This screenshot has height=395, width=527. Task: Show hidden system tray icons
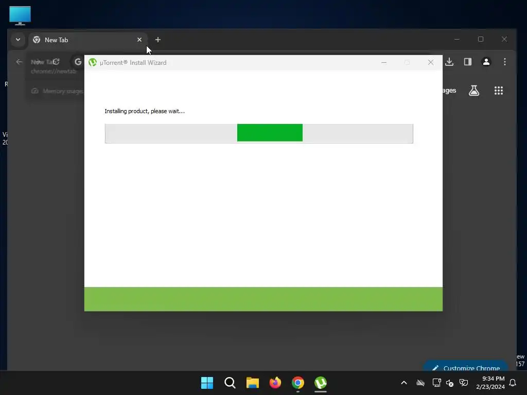pyautogui.click(x=404, y=383)
